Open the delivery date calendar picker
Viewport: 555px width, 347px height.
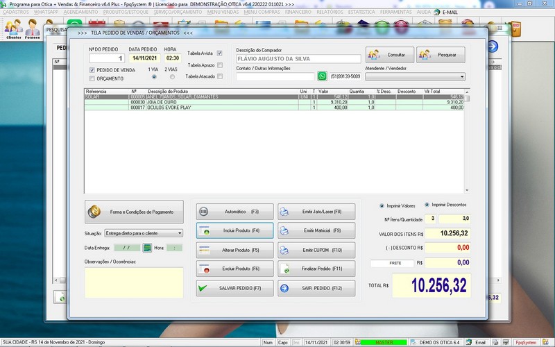tap(147, 248)
